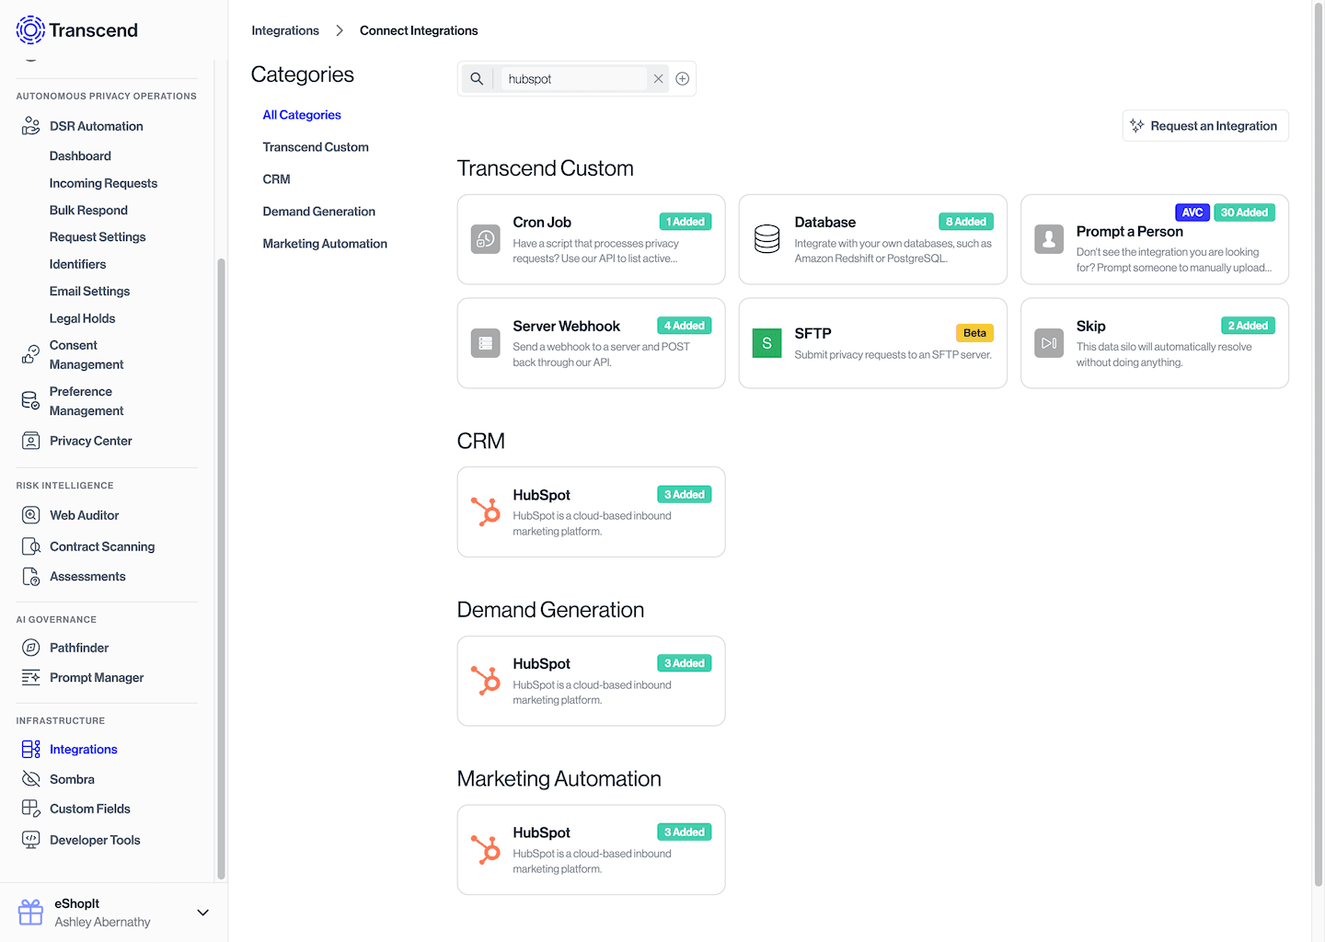Select the Consent Management icon
This screenshot has height=942, width=1325.
(29, 354)
